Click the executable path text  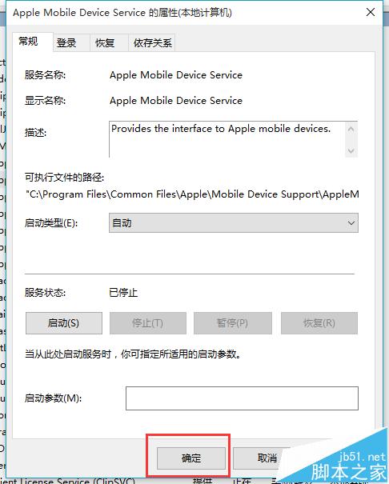point(192,194)
